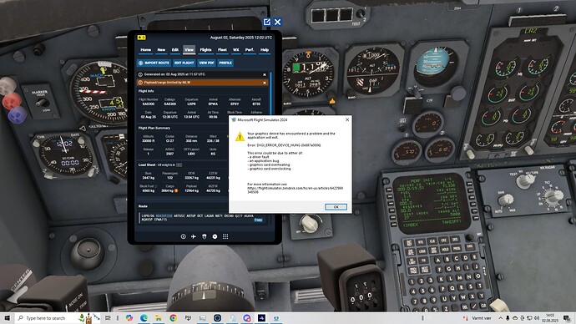Click the shield icon in tablet bottom bar
This screenshot has width=576, height=324.
pyautogui.click(x=205, y=236)
